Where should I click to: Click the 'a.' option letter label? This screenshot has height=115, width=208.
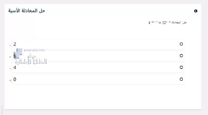click(x=10, y=45)
